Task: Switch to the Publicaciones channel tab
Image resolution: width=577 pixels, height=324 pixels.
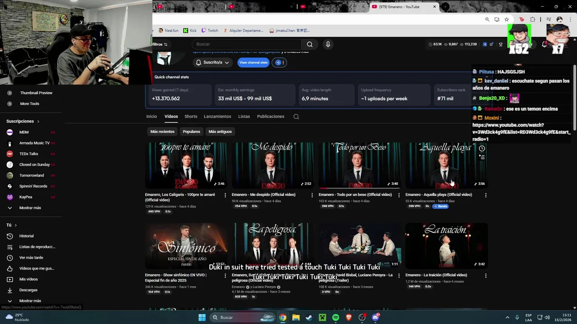Action: click(270, 117)
